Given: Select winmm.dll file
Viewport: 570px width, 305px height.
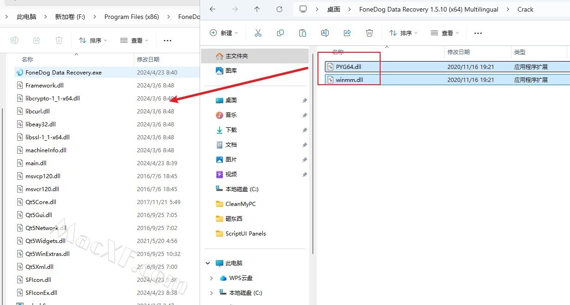Looking at the screenshot, I should point(447,80).
